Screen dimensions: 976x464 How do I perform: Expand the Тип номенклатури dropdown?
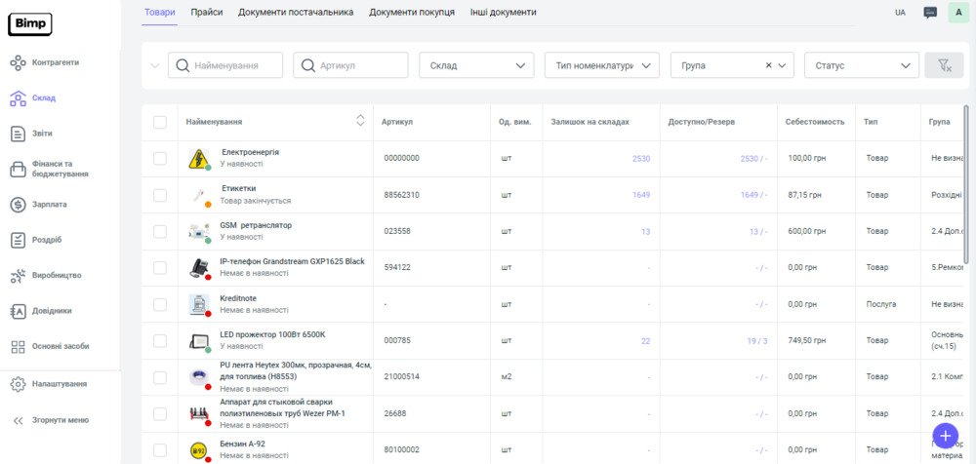pos(601,65)
